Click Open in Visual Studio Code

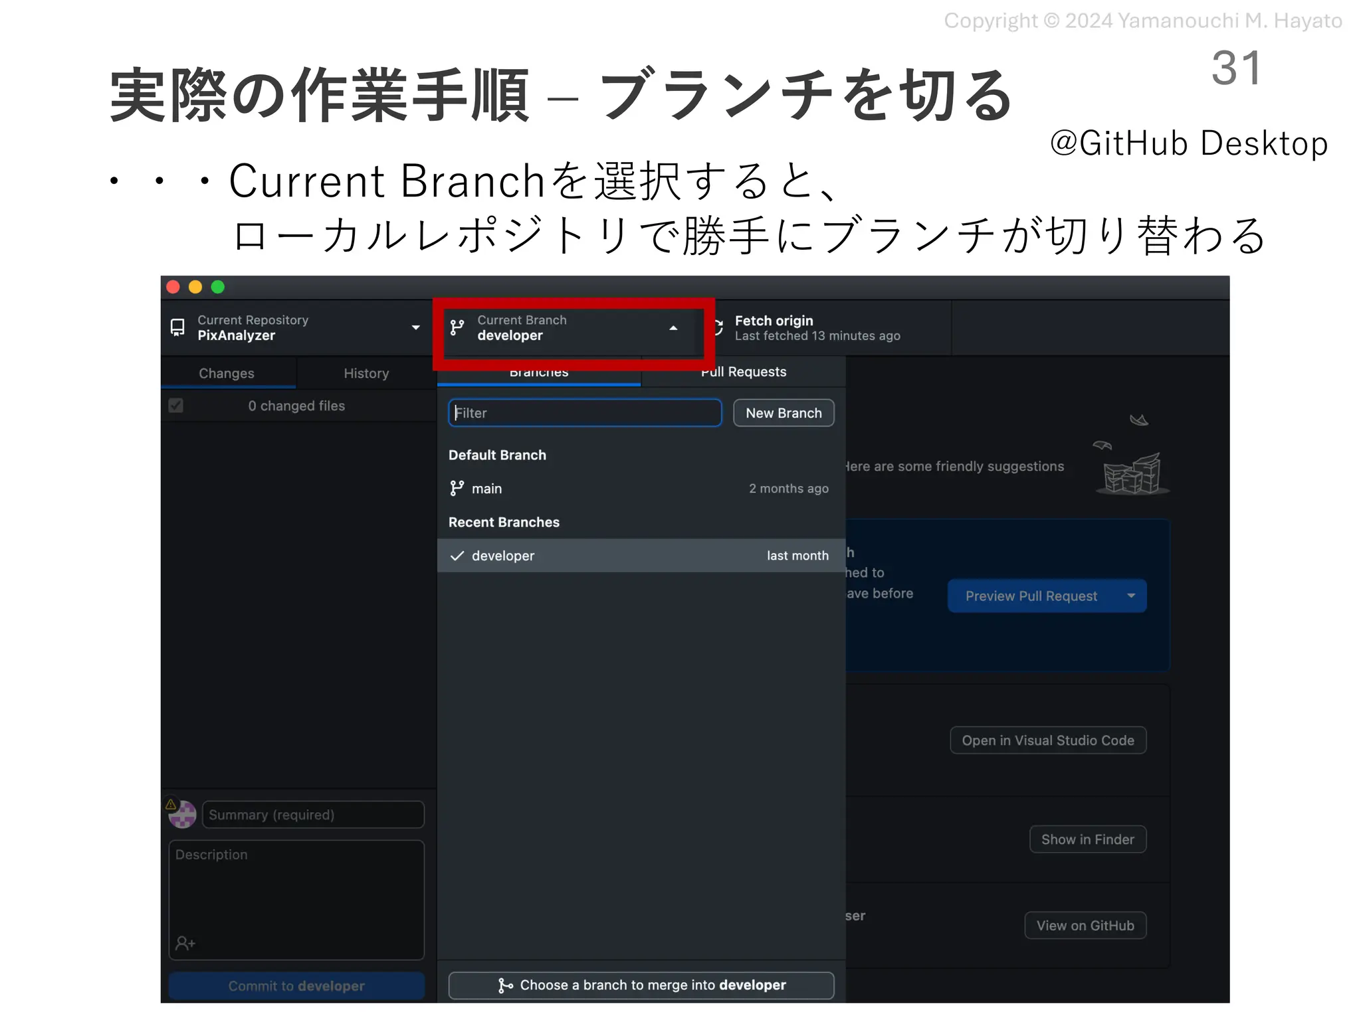[x=1048, y=740]
